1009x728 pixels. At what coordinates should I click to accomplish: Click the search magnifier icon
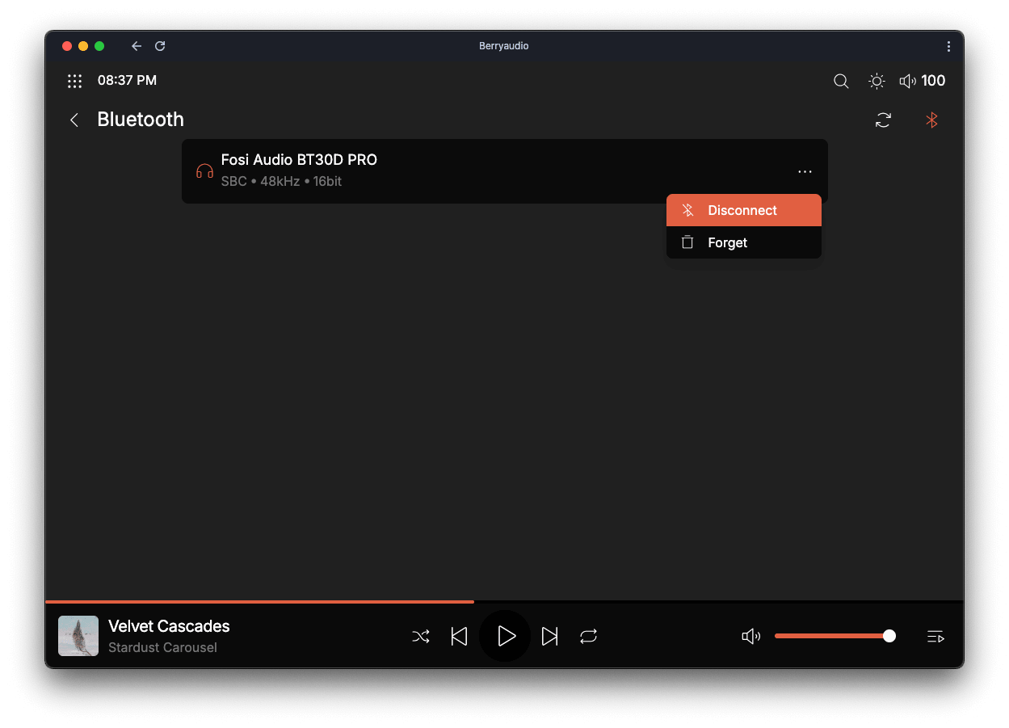(x=841, y=81)
